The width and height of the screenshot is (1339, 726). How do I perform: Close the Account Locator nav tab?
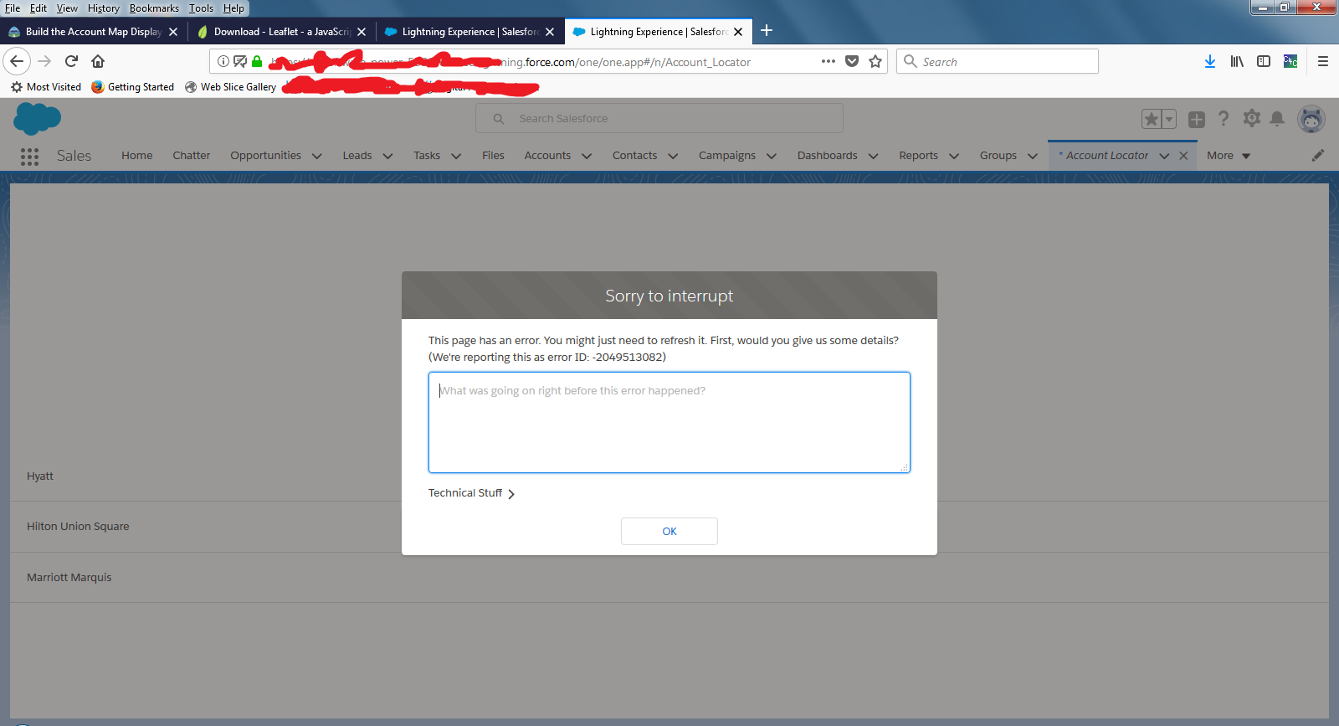[x=1183, y=156]
